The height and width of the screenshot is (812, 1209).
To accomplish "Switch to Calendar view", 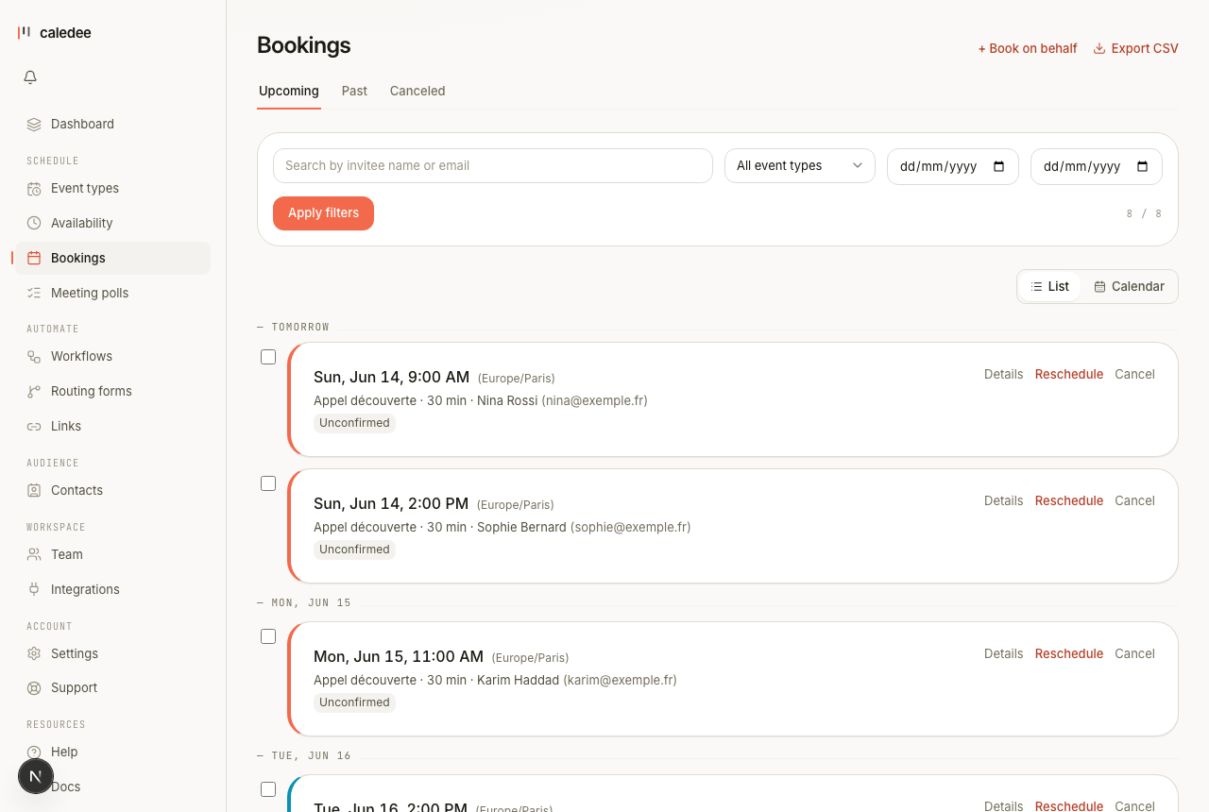I will (x=1129, y=286).
